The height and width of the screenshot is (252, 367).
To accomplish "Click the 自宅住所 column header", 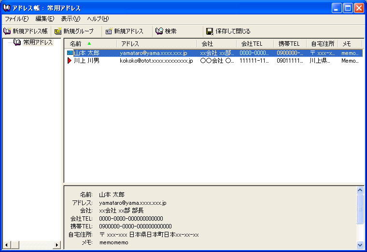I will point(322,44).
